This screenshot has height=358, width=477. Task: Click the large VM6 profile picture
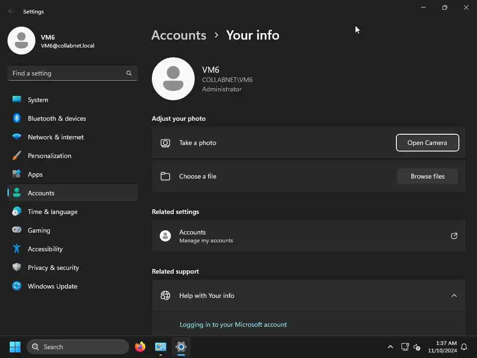[173, 79]
